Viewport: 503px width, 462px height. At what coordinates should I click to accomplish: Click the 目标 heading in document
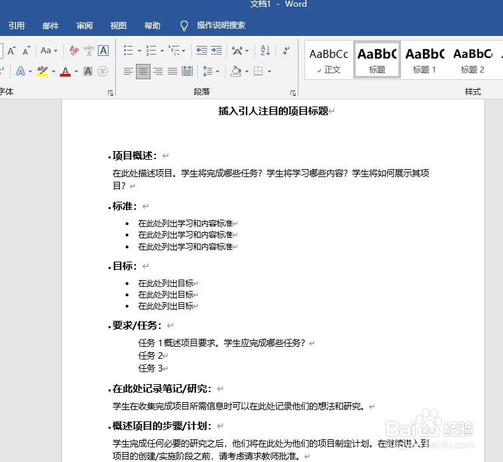click(125, 266)
